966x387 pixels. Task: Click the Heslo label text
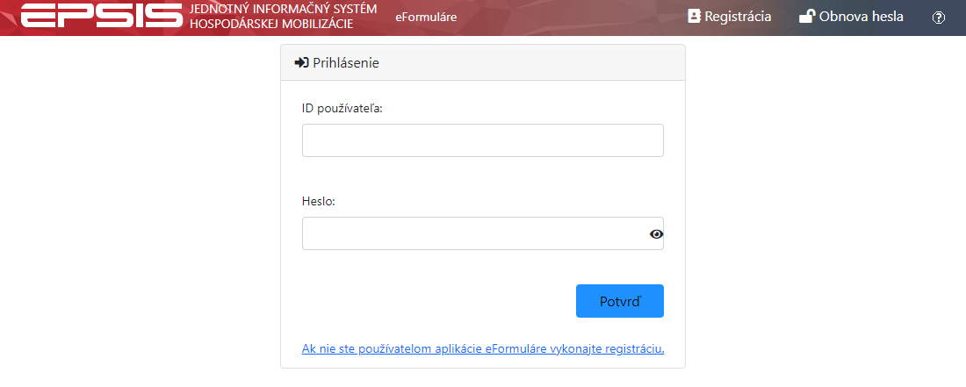click(x=319, y=201)
